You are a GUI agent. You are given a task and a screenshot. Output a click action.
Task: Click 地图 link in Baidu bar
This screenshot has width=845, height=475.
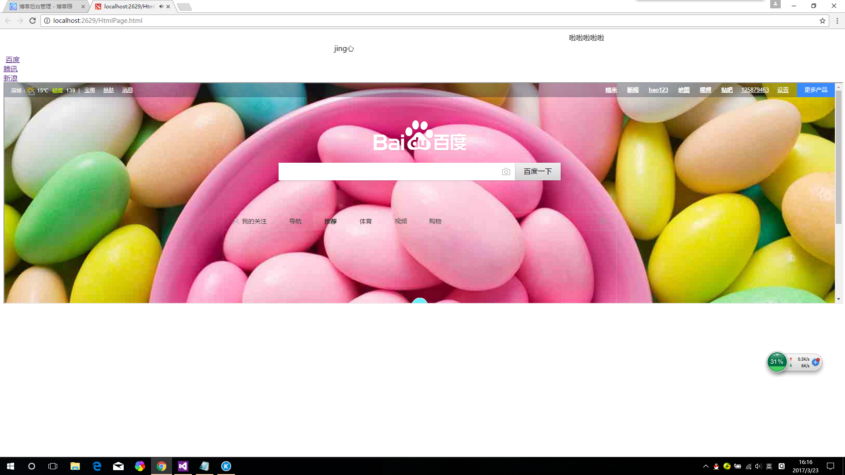point(684,90)
